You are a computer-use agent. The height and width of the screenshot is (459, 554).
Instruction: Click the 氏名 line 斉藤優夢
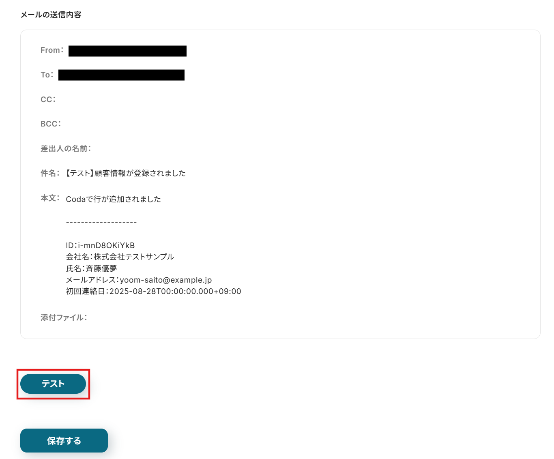click(x=91, y=268)
